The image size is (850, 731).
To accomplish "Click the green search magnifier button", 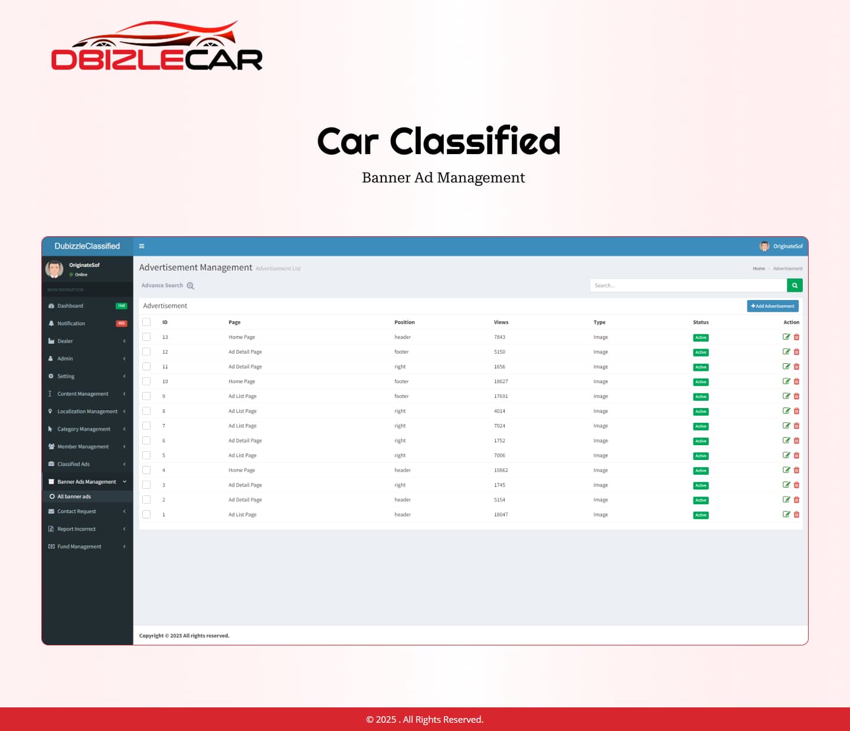I will [x=795, y=285].
